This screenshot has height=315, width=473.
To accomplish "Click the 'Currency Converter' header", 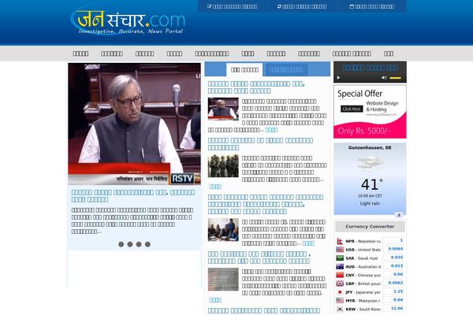I will point(370,226).
